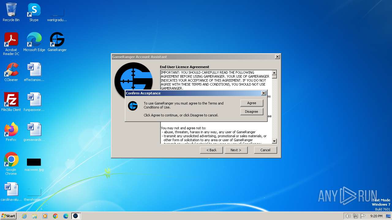The width and height of the screenshot is (392, 220).
Task: Click the Chrome taskbar icon
Action: pos(55,216)
